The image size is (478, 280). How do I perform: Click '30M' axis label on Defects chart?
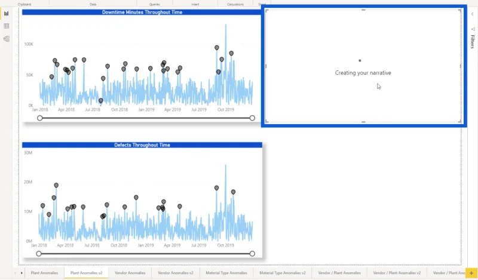point(27,153)
